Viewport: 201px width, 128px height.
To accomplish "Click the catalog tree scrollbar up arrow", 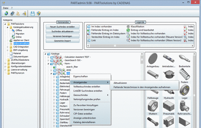I will click(x=142, y=54).
